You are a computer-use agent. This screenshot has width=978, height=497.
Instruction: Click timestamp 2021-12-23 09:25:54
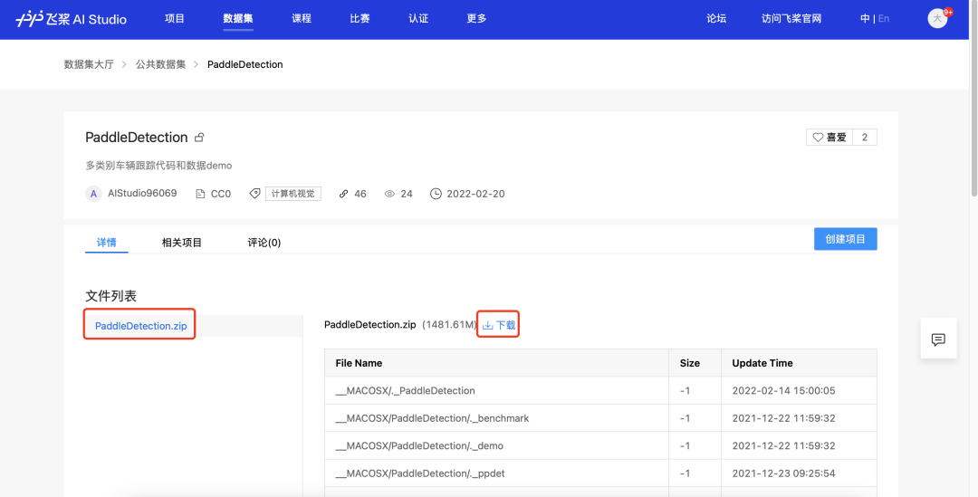pos(783,473)
